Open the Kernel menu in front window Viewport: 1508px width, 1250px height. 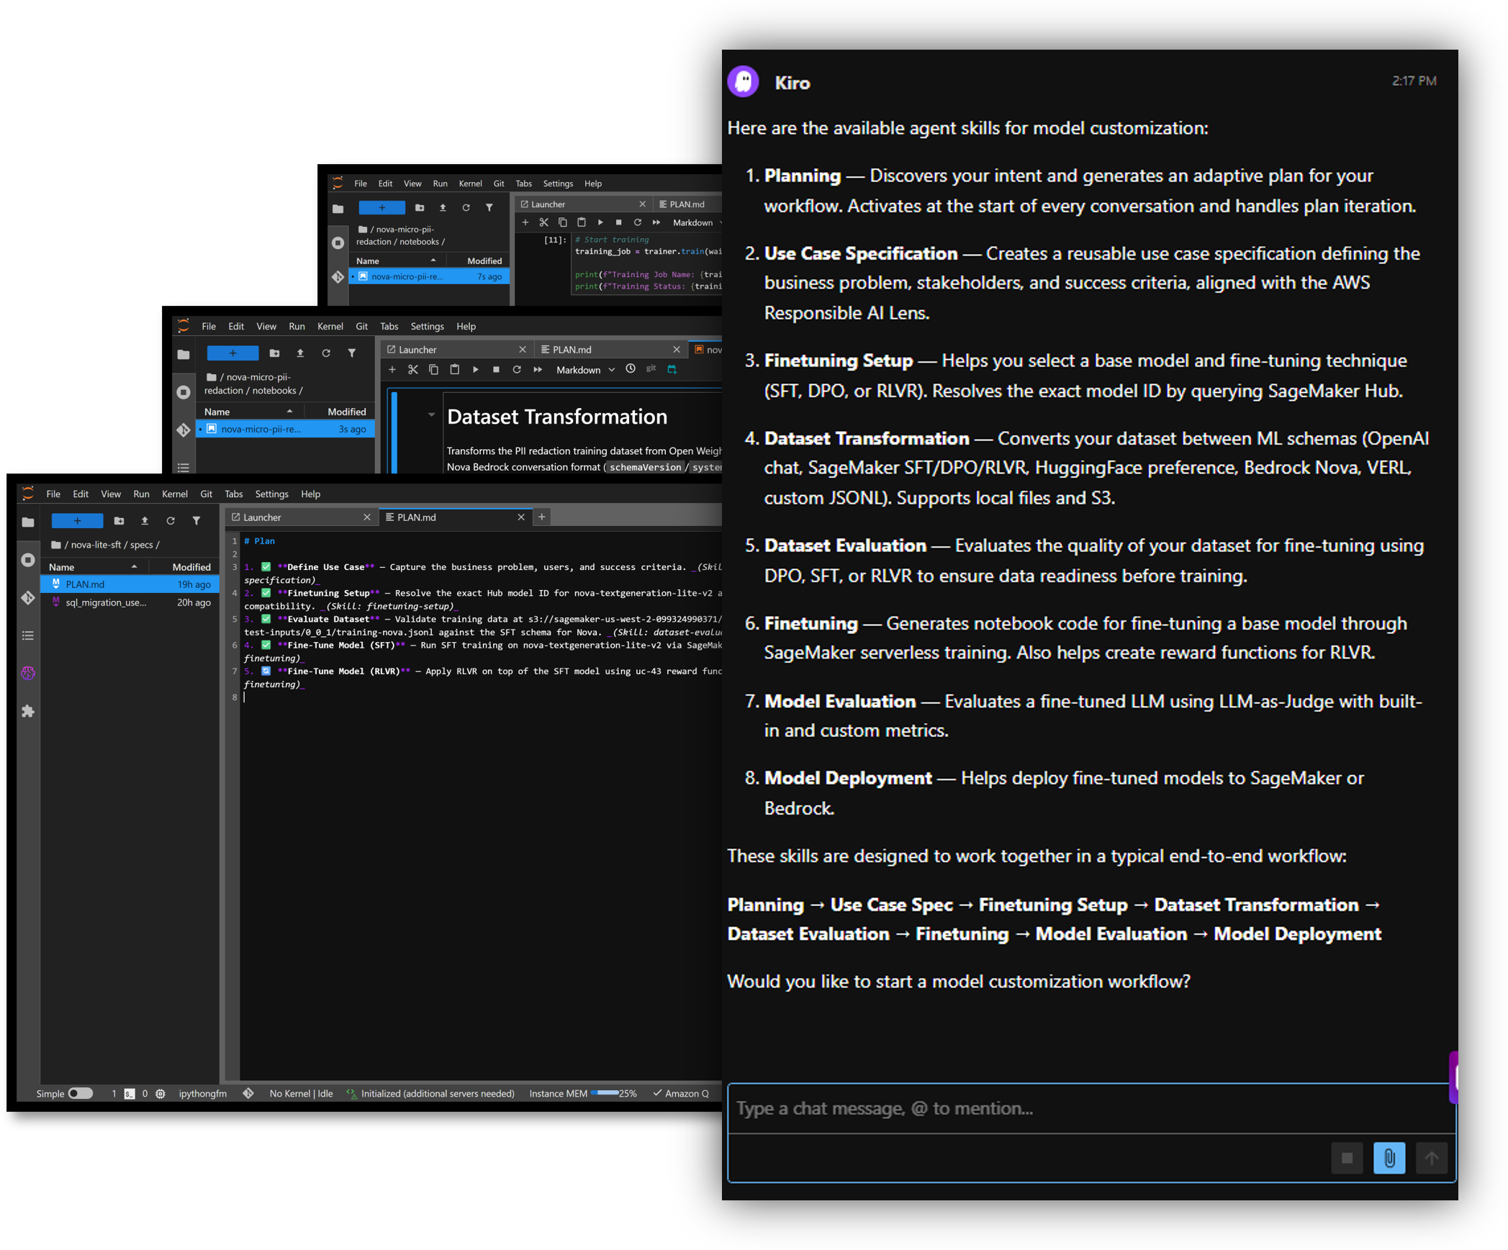coord(174,494)
